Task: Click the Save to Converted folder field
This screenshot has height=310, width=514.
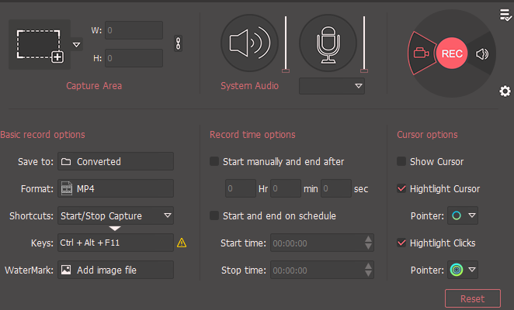Action: (x=115, y=162)
